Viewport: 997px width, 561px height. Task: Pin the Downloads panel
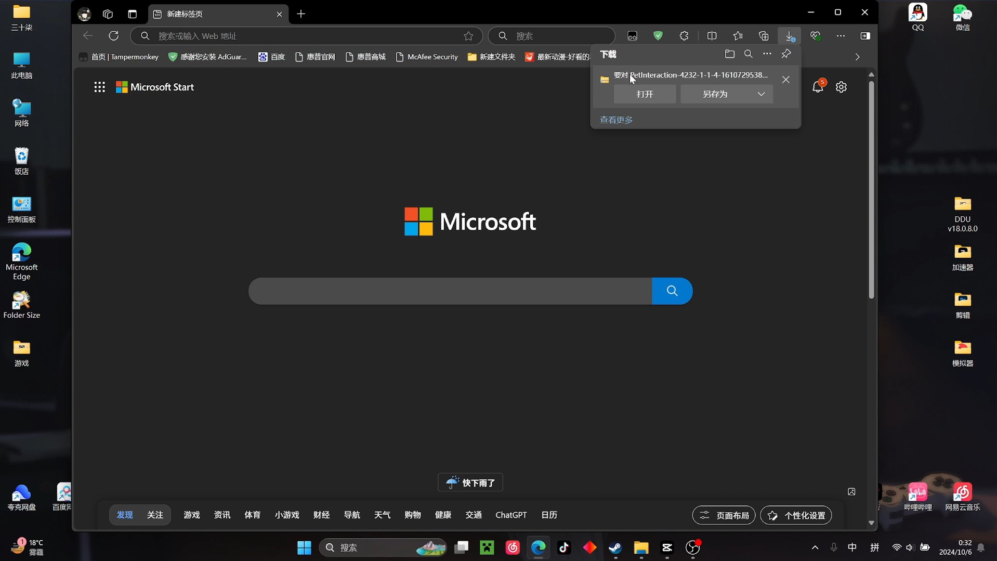[786, 54]
